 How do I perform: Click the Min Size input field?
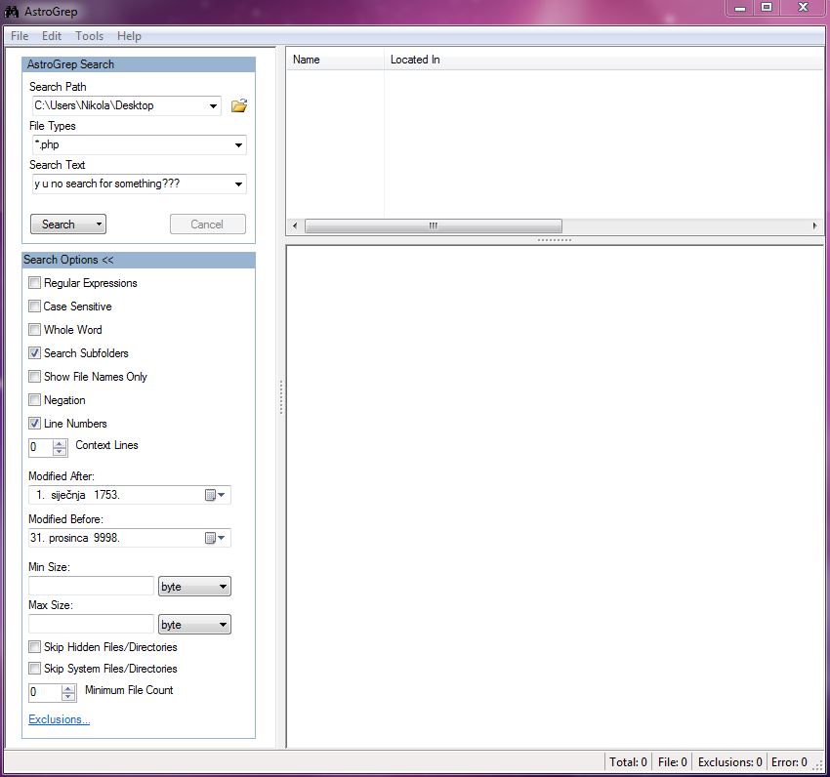[91, 586]
